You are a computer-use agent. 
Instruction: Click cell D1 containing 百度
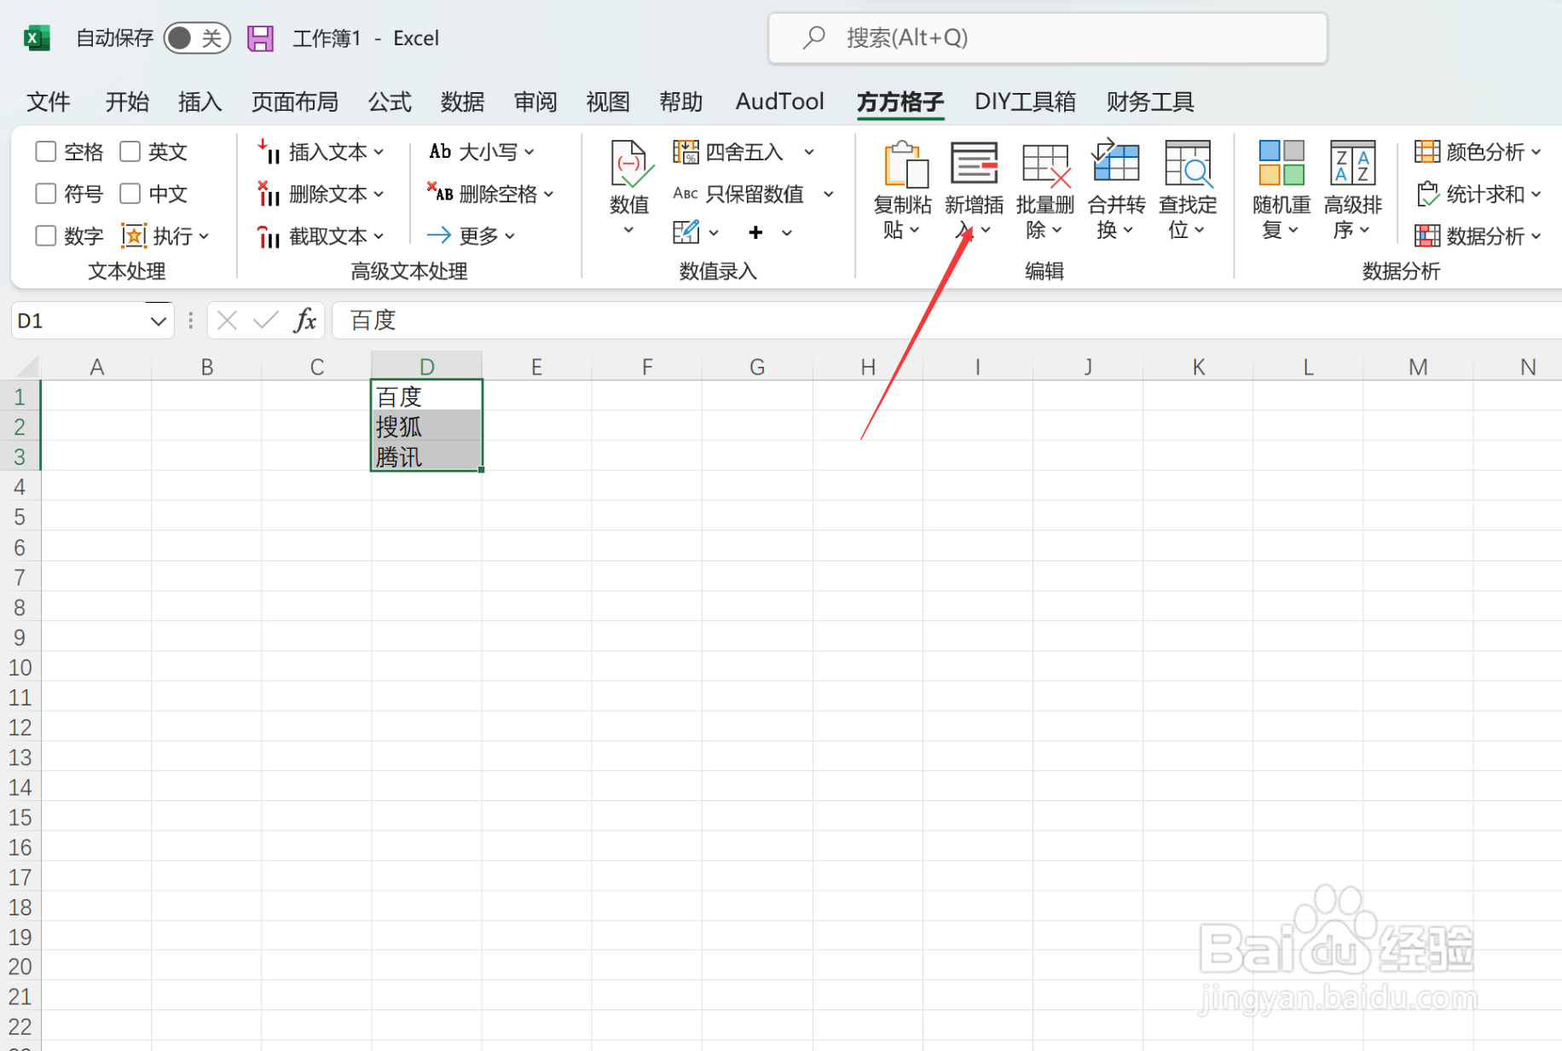pos(427,396)
